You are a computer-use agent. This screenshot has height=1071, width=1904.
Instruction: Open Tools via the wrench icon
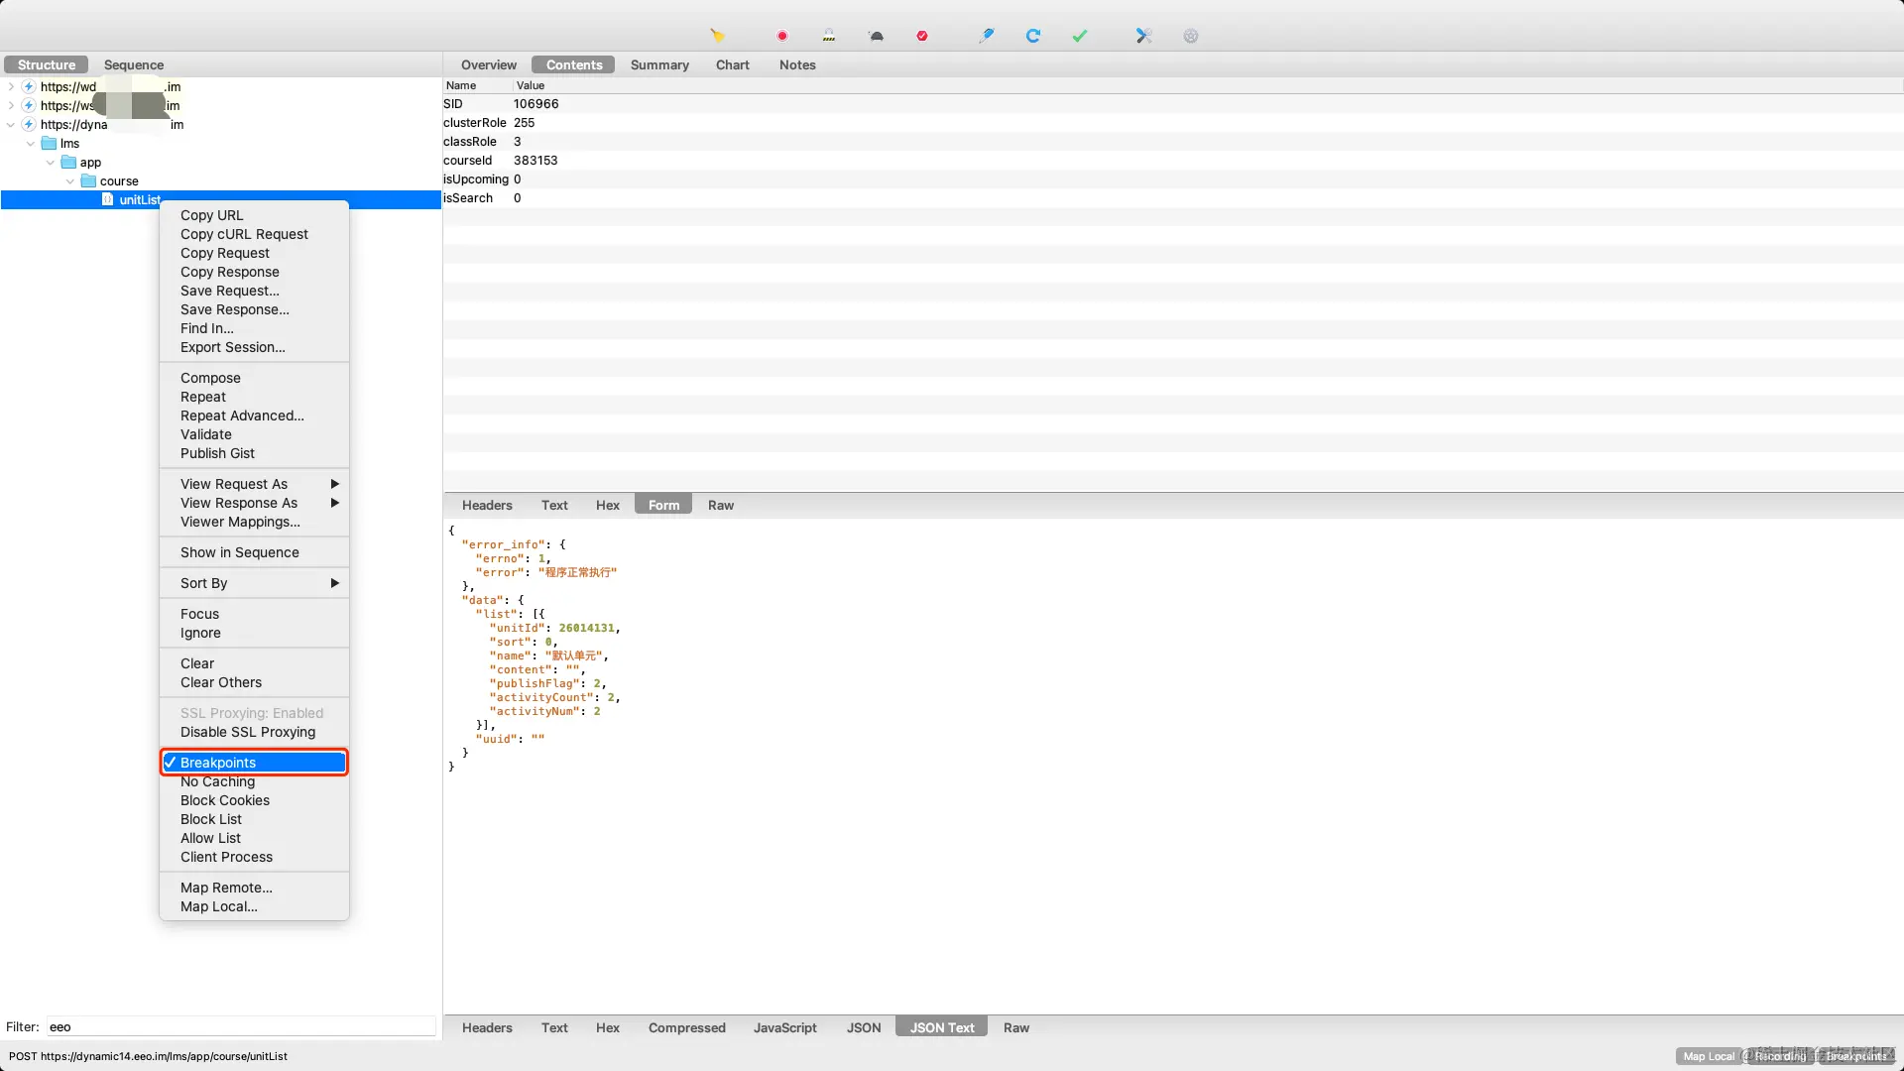pyautogui.click(x=1143, y=36)
